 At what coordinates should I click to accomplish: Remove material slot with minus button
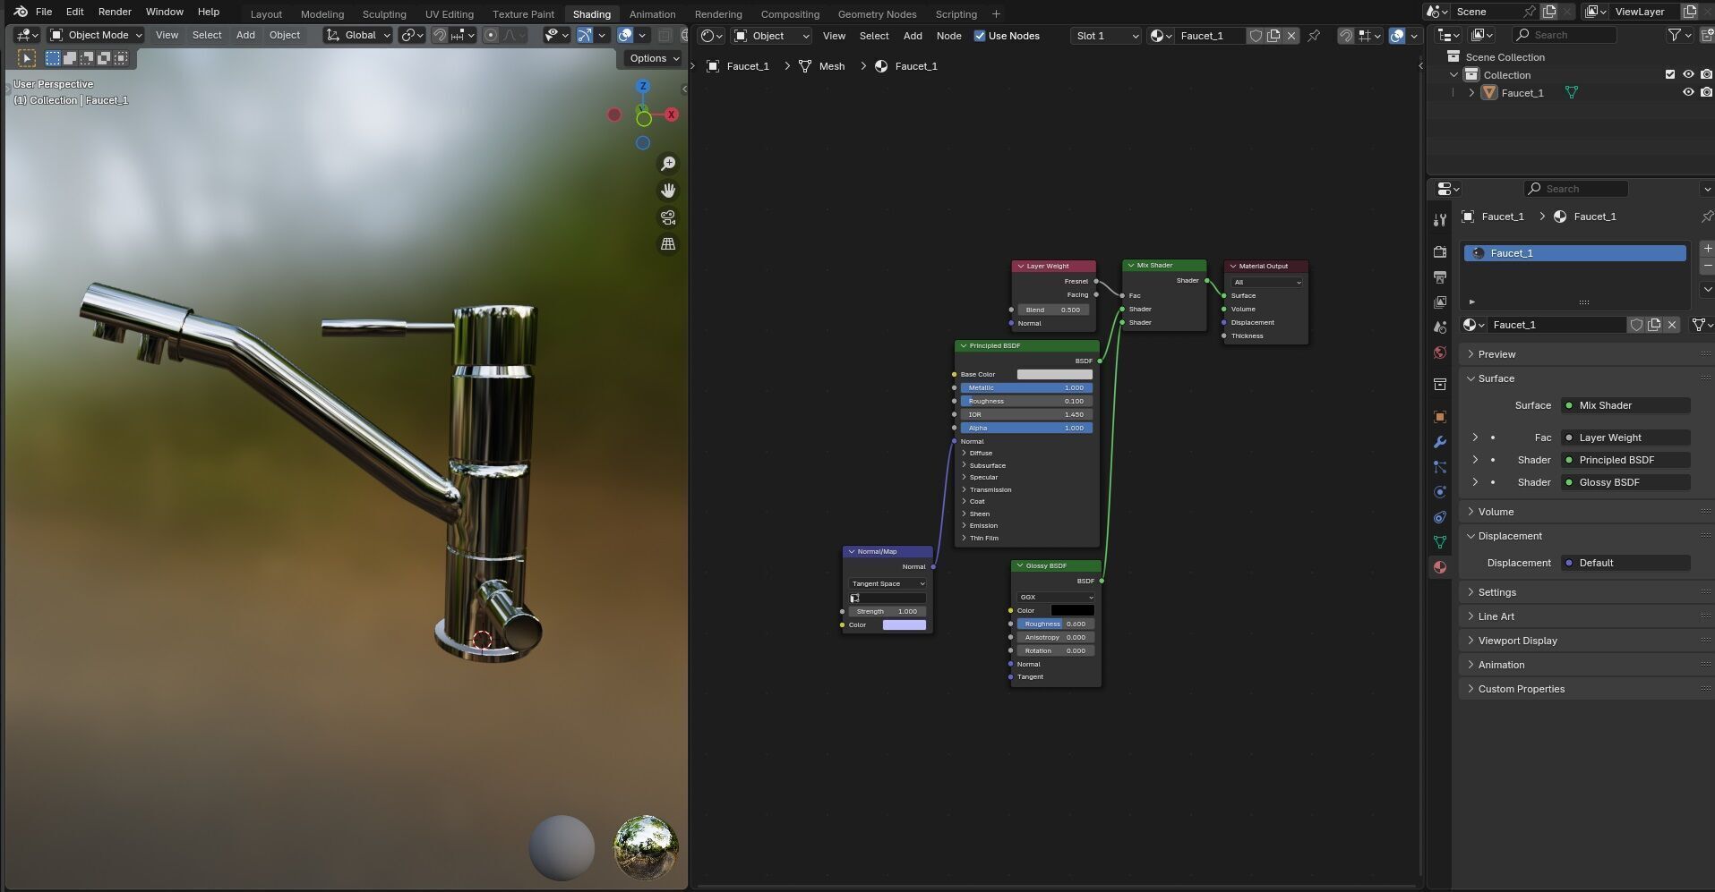point(1707,267)
